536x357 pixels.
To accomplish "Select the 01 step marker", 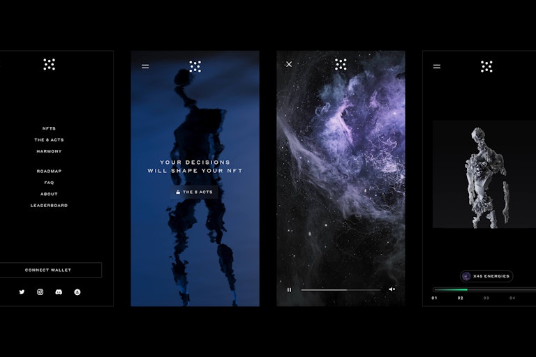I will pyautogui.click(x=435, y=298).
